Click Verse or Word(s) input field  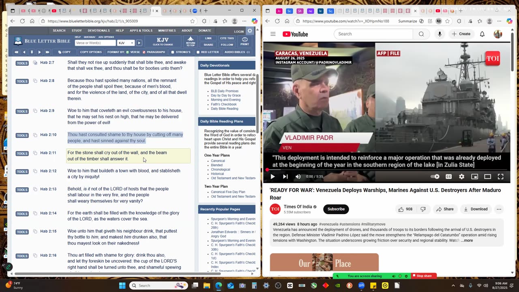pyautogui.click(x=95, y=43)
